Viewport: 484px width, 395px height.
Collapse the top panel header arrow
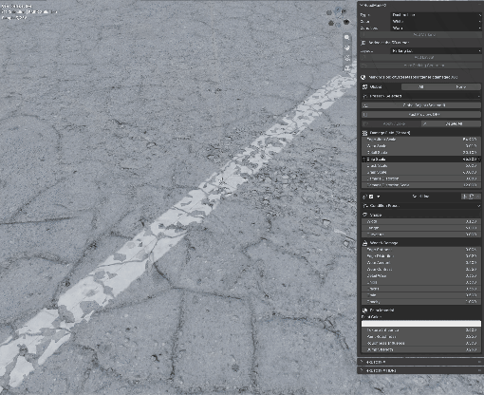(x=362, y=6)
